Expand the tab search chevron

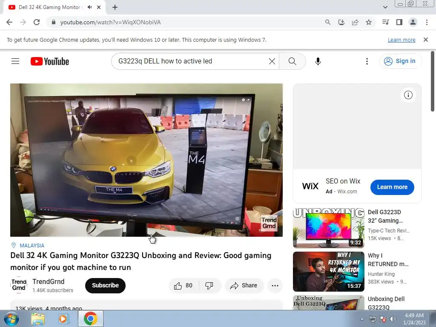[385, 7]
